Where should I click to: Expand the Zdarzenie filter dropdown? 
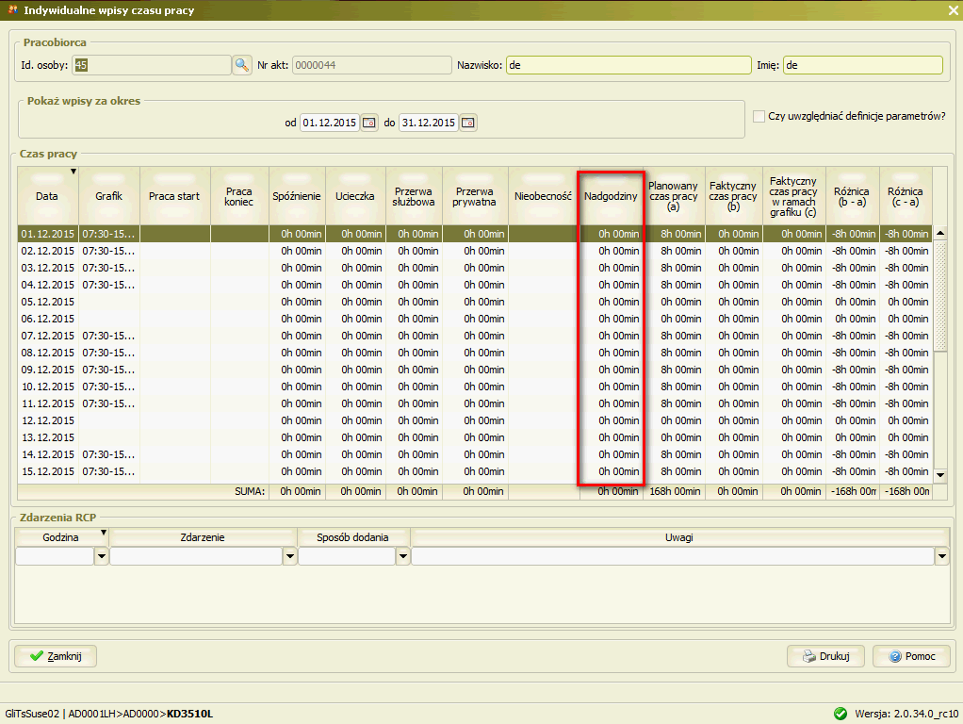(290, 557)
